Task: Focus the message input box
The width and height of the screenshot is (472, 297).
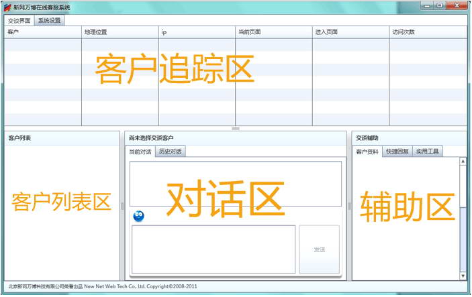Action: tap(214, 249)
